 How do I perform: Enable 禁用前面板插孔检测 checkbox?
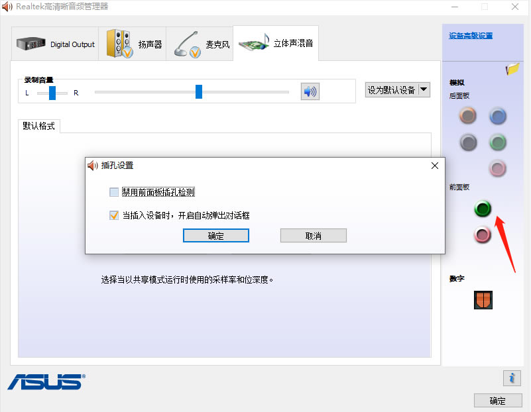pyautogui.click(x=114, y=192)
